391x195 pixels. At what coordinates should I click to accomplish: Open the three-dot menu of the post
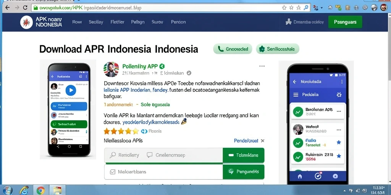click(262, 66)
